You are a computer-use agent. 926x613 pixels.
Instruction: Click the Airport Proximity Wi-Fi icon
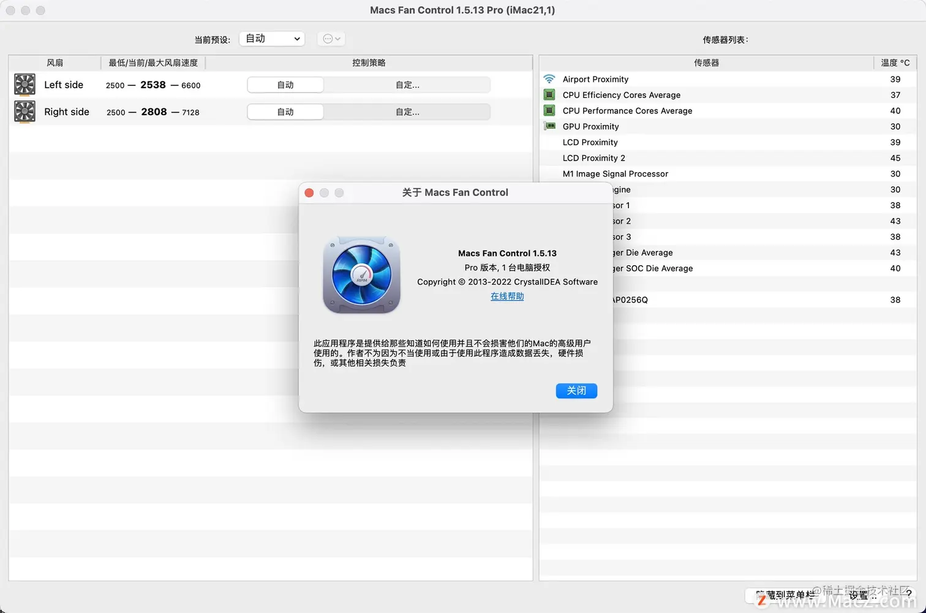(549, 79)
